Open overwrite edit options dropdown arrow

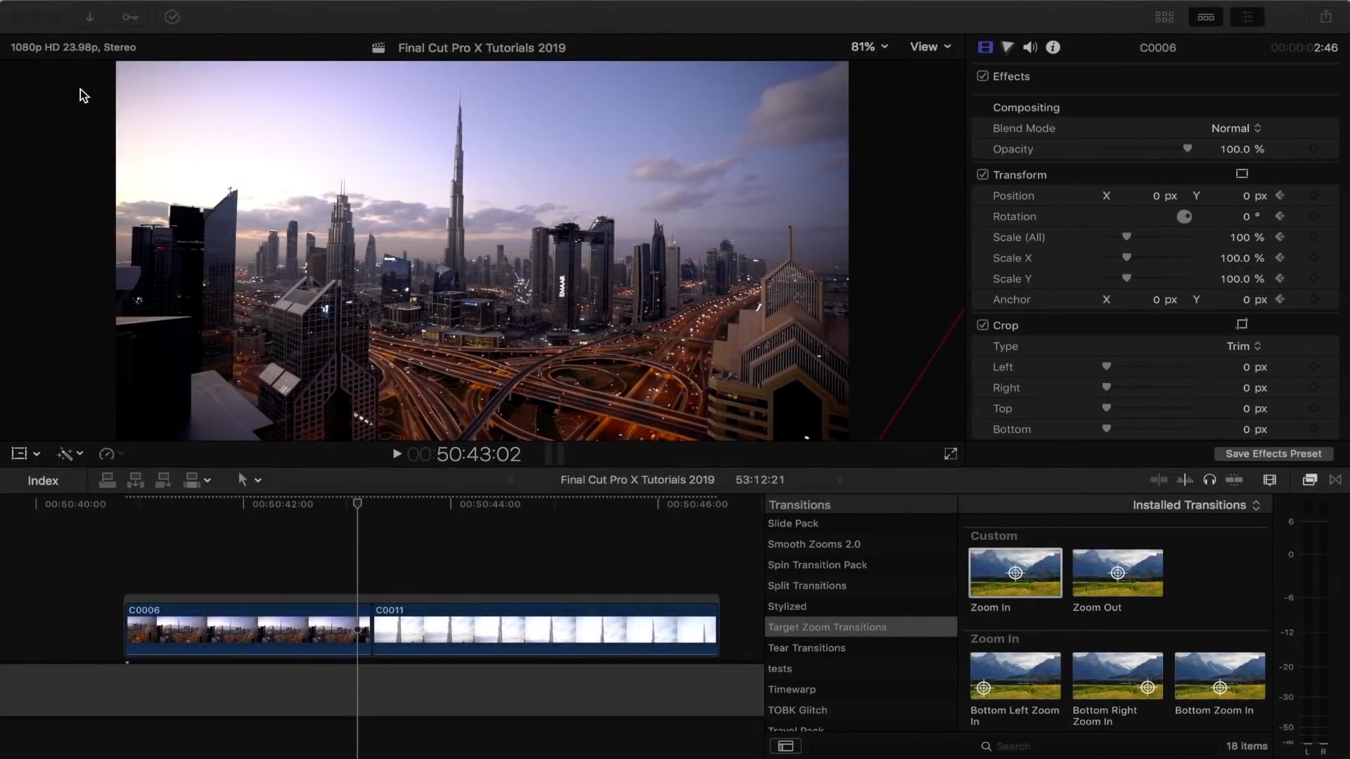(x=207, y=481)
